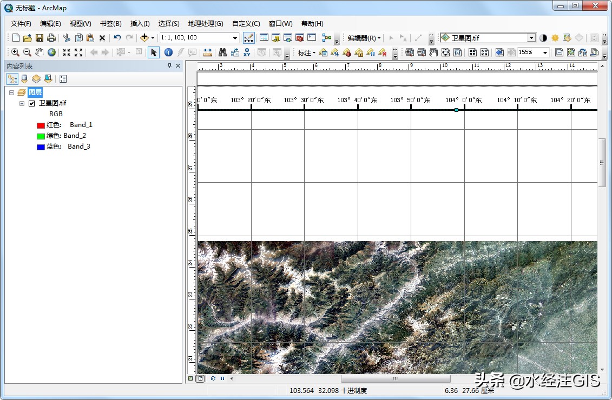Click the Full Extent globe icon

[51, 52]
